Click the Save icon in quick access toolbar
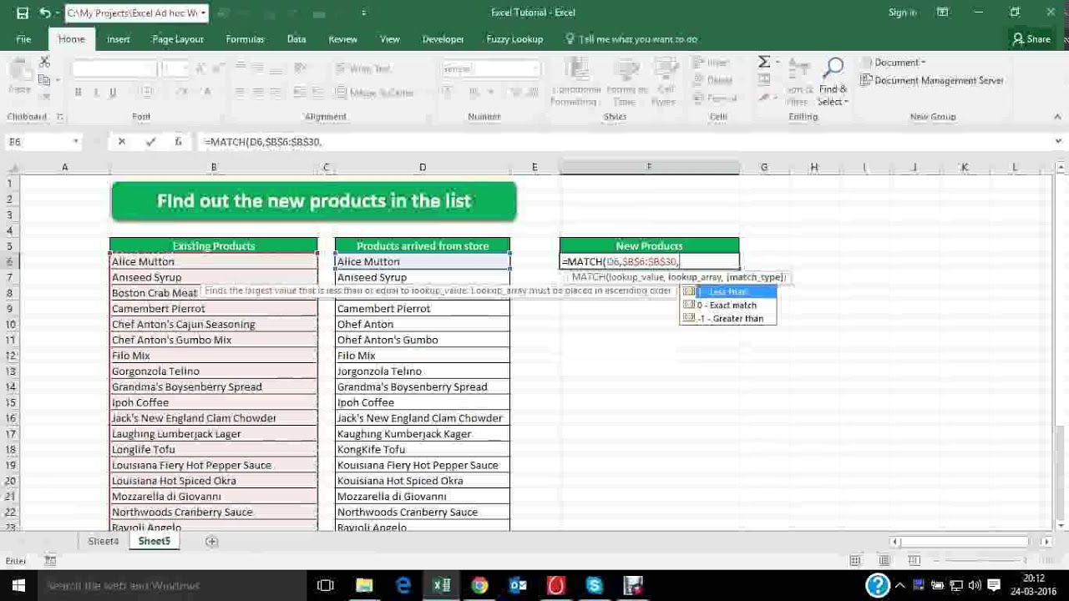 23,13
